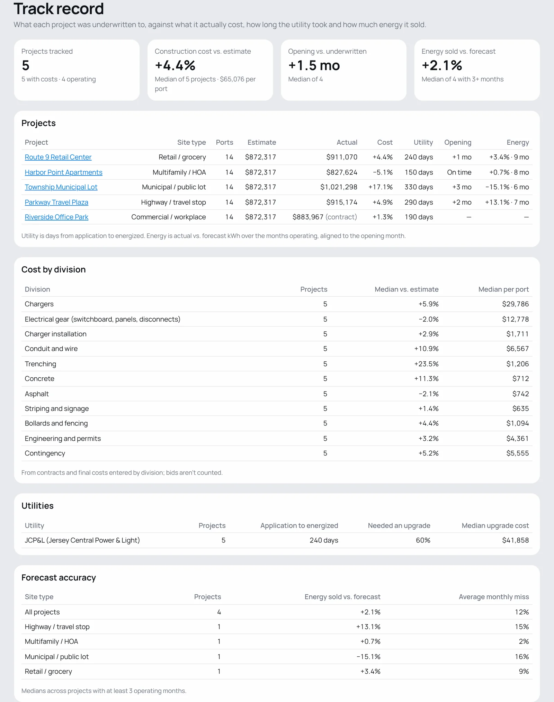Click the Application to energized column header
This screenshot has height=702, width=554.
pos(299,526)
